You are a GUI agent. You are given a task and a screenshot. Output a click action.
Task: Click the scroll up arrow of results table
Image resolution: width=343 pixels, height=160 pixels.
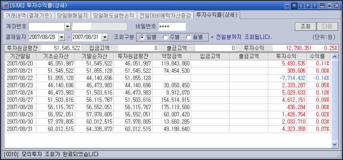pos(334,56)
